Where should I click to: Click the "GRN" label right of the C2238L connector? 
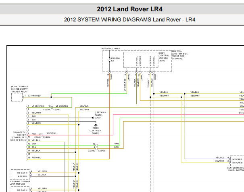[117, 143]
